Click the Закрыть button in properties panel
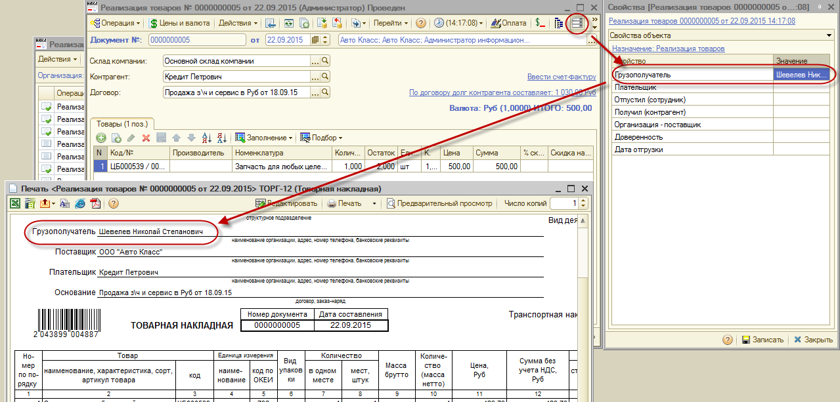 813,340
